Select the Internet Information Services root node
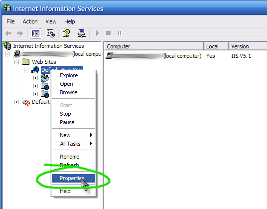The image size is (267, 209). pyautogui.click(x=48, y=46)
